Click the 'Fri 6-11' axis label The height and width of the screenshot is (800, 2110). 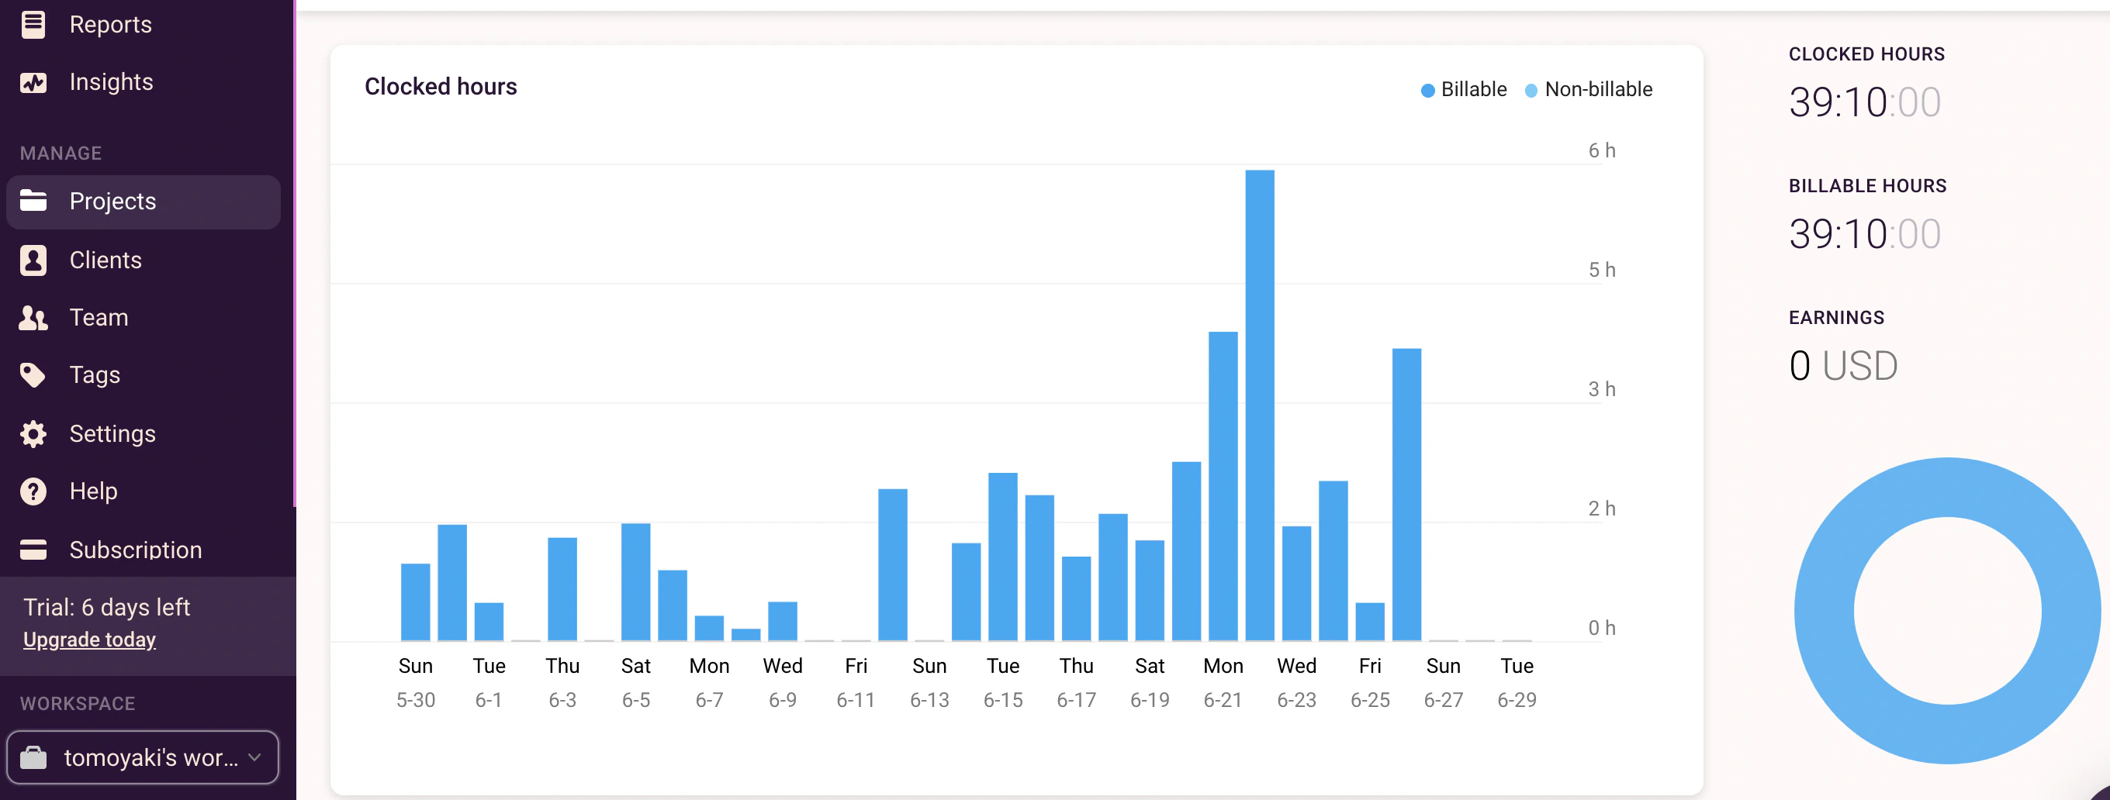856,682
